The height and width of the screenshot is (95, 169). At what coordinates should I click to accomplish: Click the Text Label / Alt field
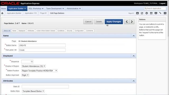(42, 50)
